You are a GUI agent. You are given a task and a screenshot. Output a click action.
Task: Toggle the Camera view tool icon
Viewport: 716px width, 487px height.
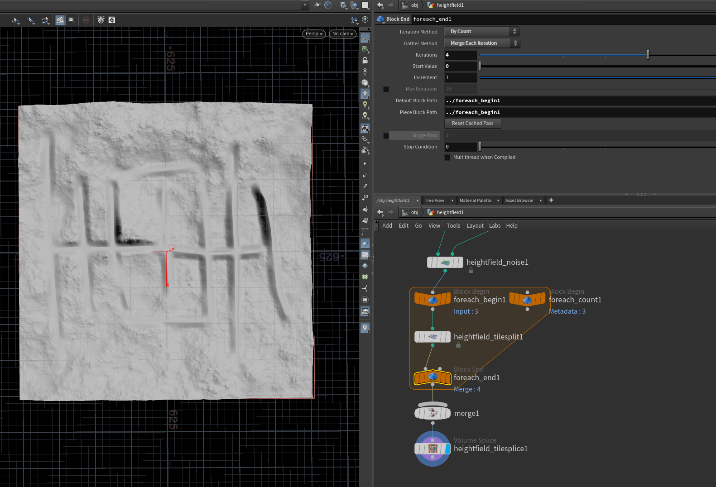[x=60, y=20]
